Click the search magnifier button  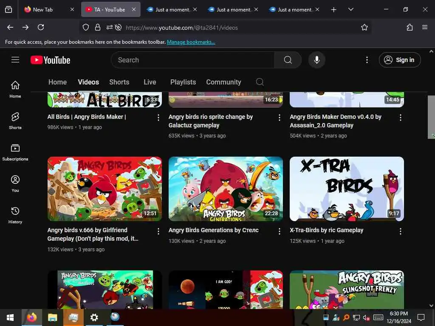[288, 60]
